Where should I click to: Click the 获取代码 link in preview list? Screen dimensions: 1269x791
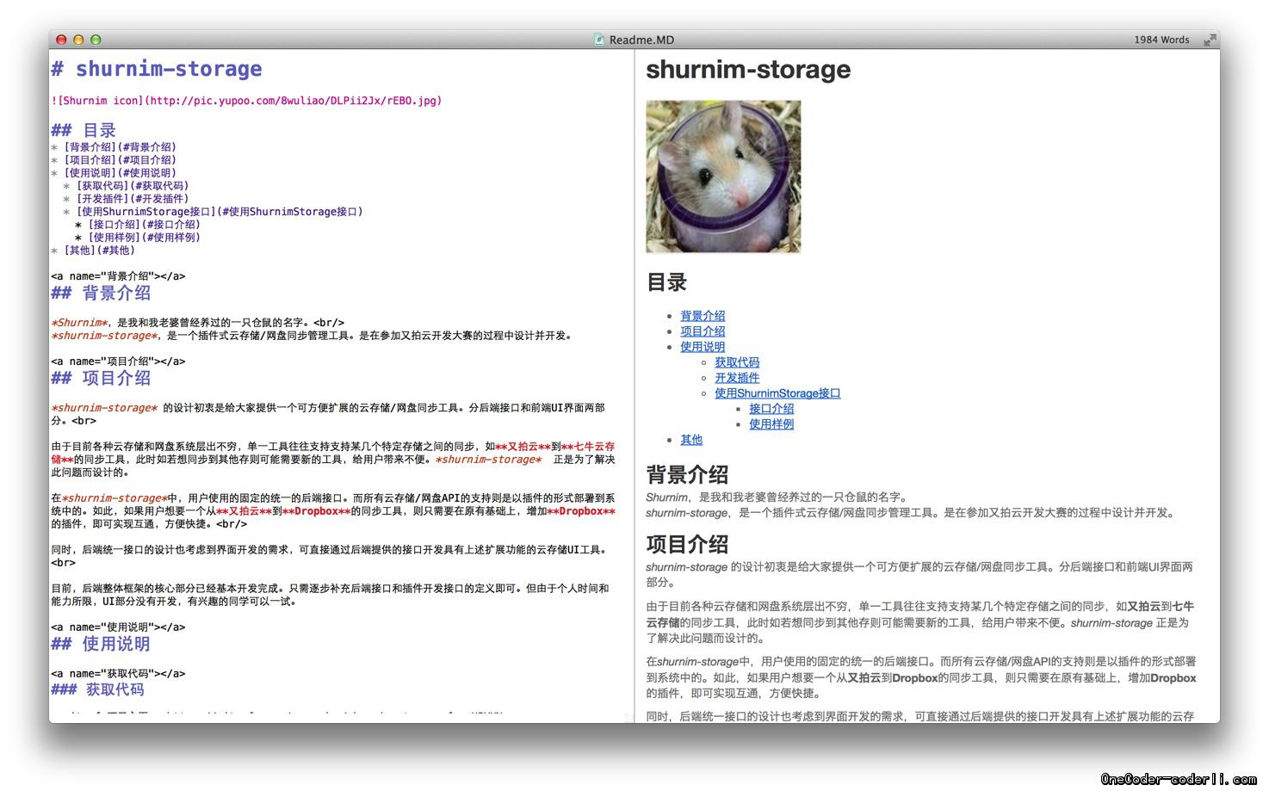(x=737, y=362)
